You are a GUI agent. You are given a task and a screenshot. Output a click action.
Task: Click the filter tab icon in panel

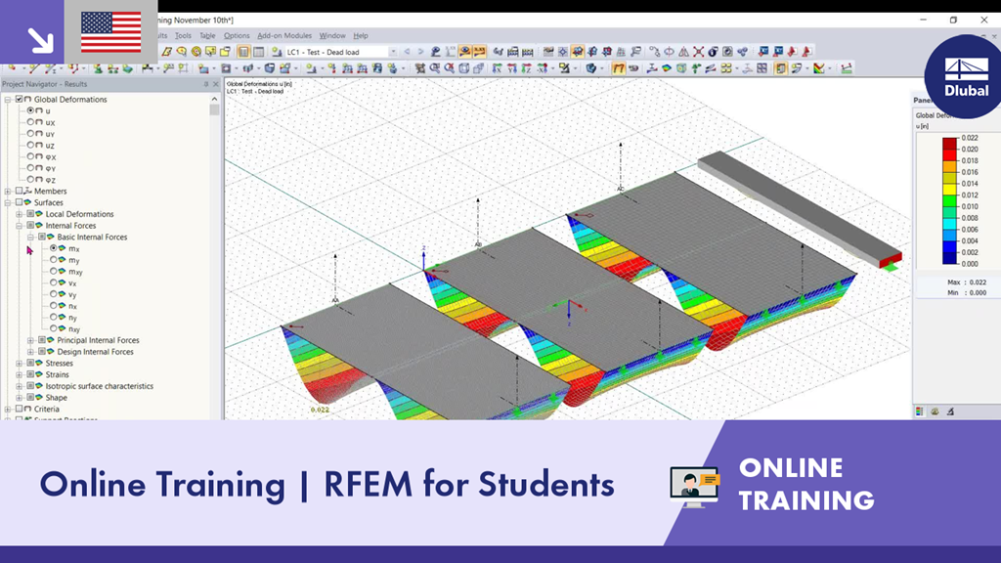point(950,411)
